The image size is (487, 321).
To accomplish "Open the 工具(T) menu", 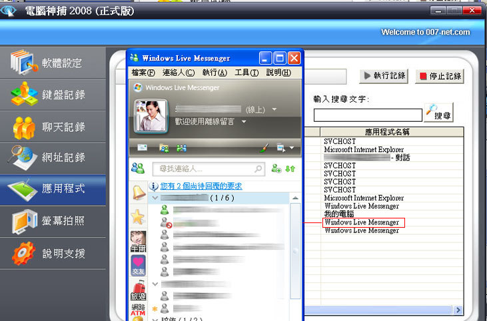I will pos(246,73).
